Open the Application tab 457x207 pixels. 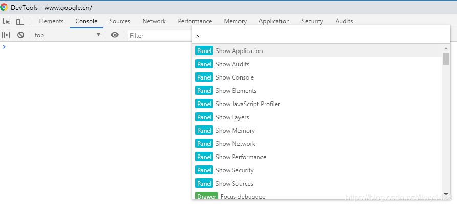coord(274,21)
